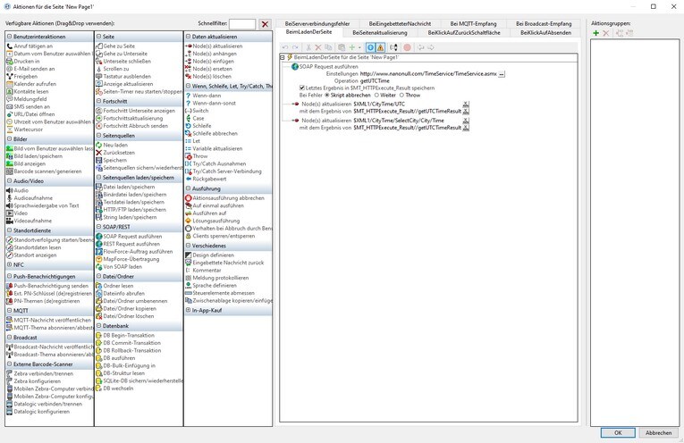Select the 'Schleife' action item

(202, 126)
